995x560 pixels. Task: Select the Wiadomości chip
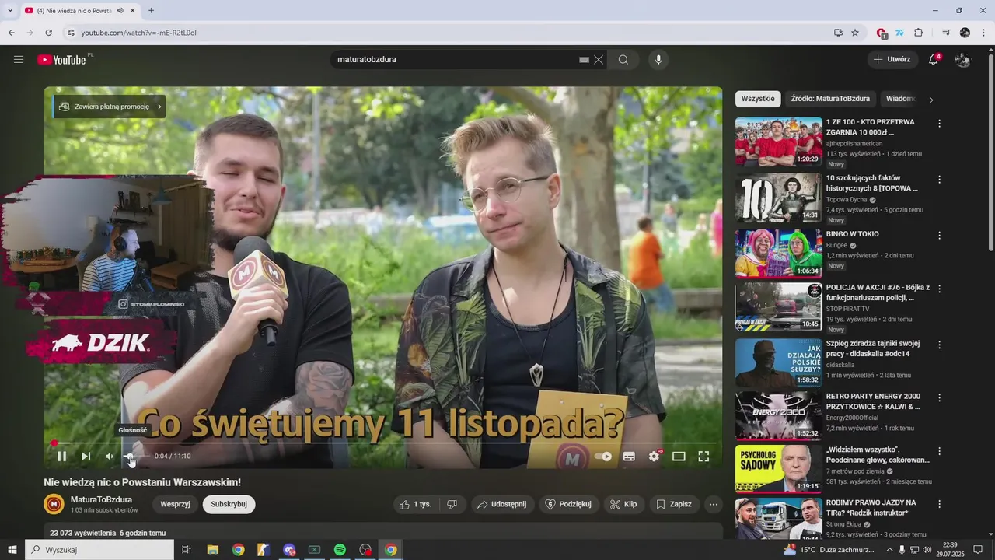[900, 99]
